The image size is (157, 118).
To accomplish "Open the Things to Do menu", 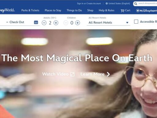I will click(74, 10).
